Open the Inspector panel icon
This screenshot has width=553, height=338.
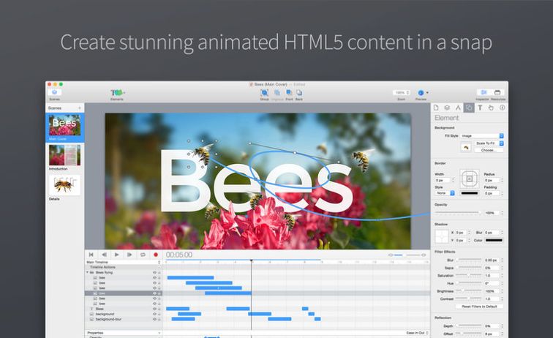click(482, 93)
